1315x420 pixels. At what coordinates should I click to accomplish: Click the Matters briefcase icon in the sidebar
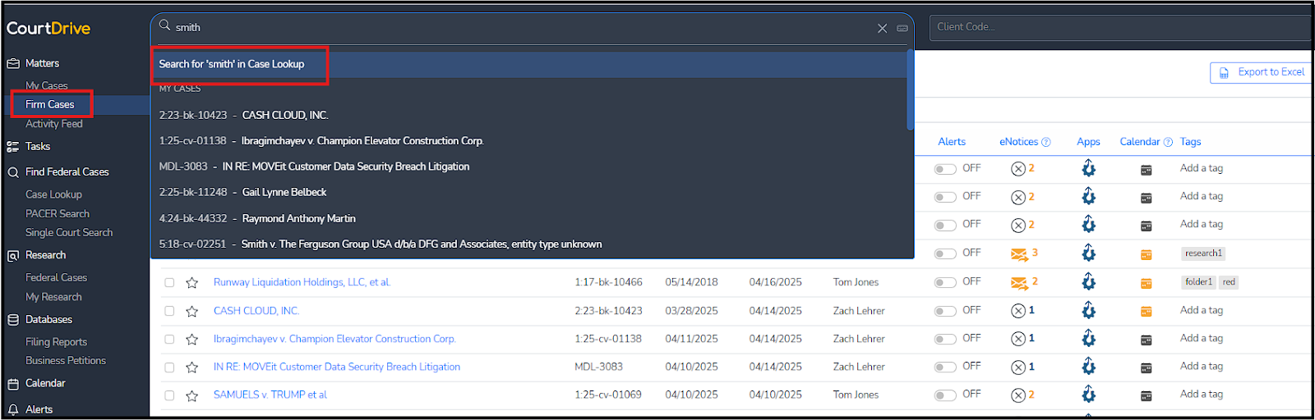[13, 63]
